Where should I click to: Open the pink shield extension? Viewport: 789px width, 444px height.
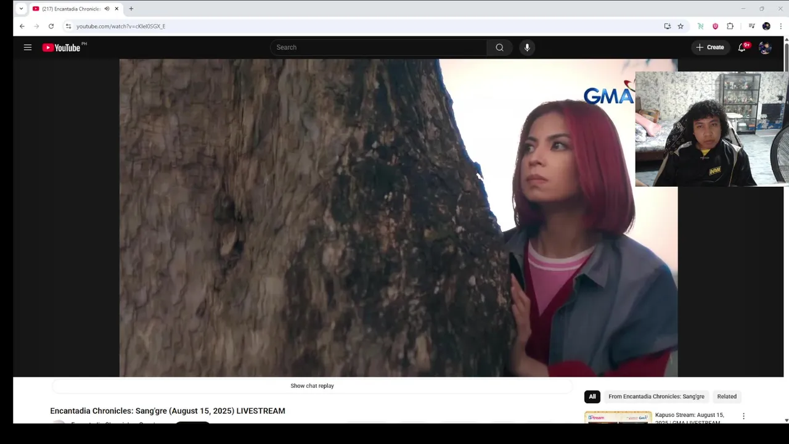click(x=715, y=26)
